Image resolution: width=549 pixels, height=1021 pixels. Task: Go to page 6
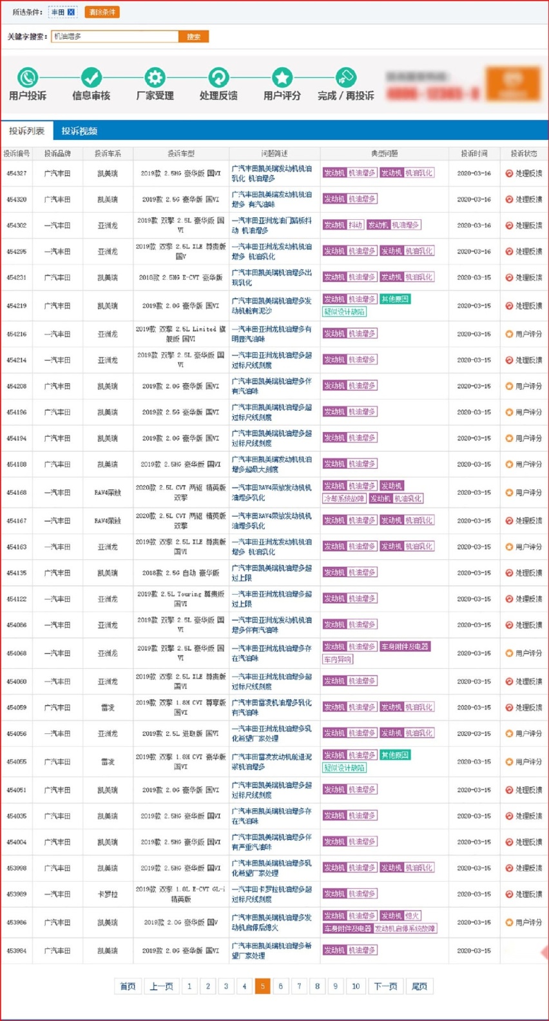(x=280, y=986)
